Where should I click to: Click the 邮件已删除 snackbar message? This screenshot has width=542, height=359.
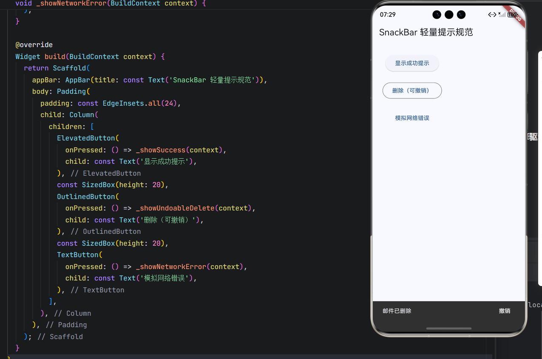397,311
